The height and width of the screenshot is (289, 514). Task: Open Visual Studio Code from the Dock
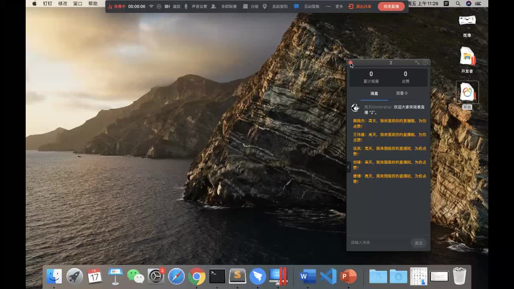328,276
